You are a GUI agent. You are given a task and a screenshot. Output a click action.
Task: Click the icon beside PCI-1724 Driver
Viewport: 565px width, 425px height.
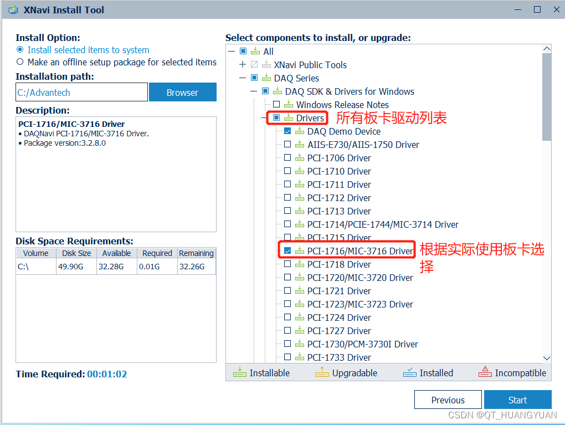coord(300,318)
